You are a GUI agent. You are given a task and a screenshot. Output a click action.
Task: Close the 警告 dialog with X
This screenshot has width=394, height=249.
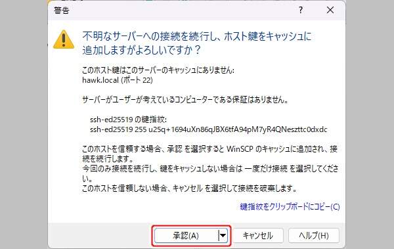[330, 10]
